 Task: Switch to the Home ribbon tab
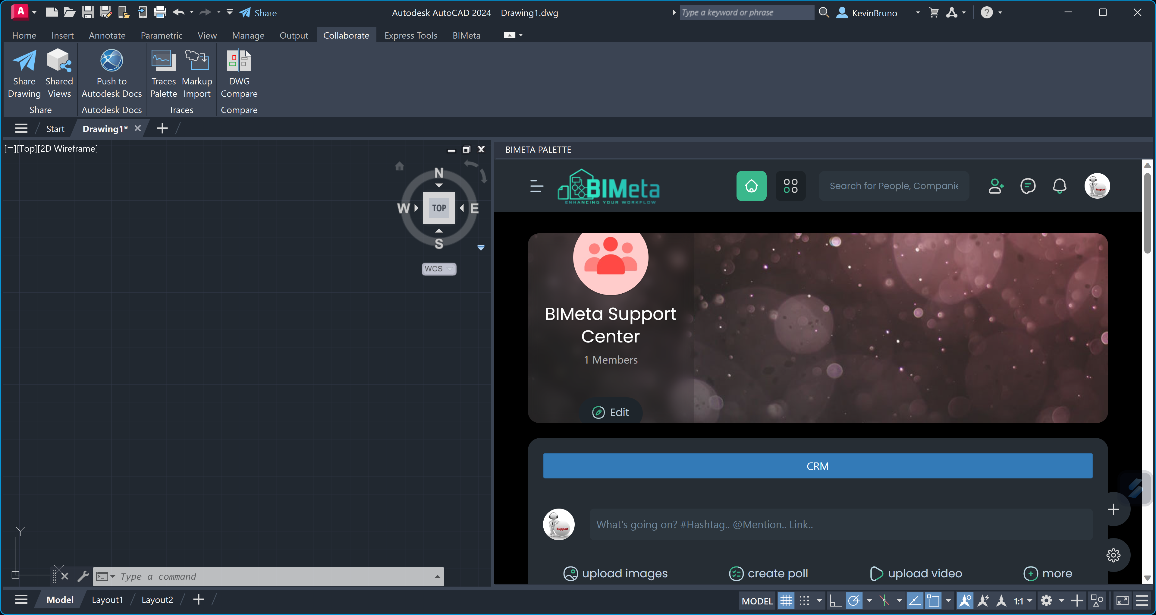(x=24, y=35)
